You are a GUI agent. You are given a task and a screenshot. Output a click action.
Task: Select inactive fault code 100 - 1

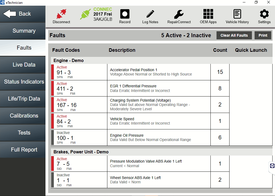point(65,138)
